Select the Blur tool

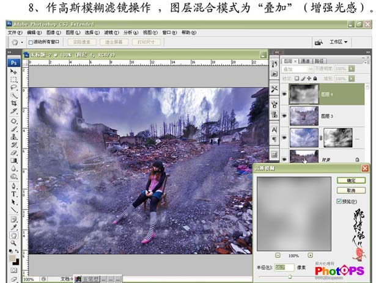point(13,169)
